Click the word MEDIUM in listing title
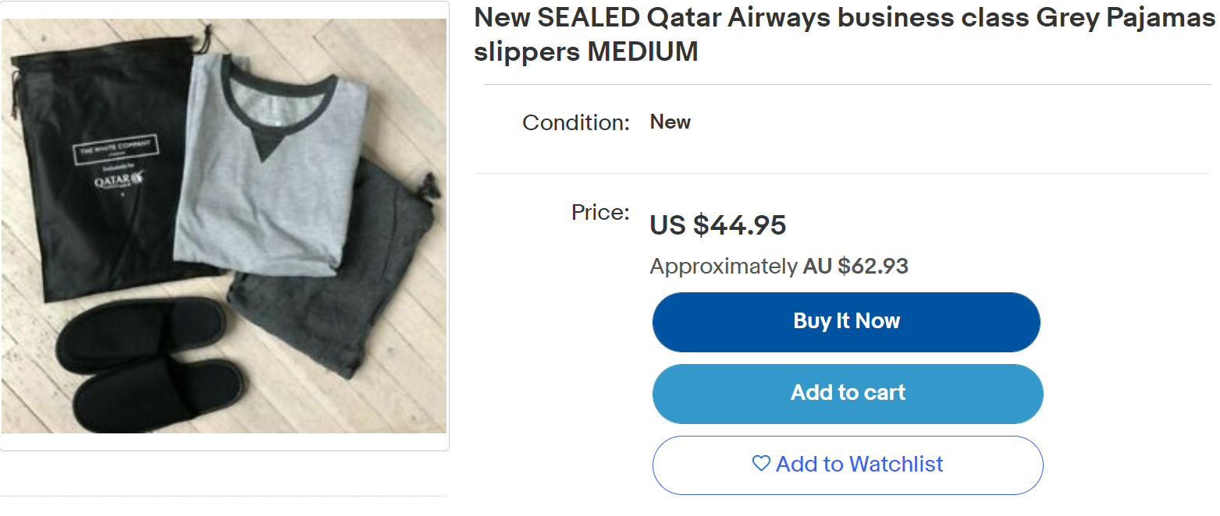Screen dimensions: 1220x516 point(642,52)
